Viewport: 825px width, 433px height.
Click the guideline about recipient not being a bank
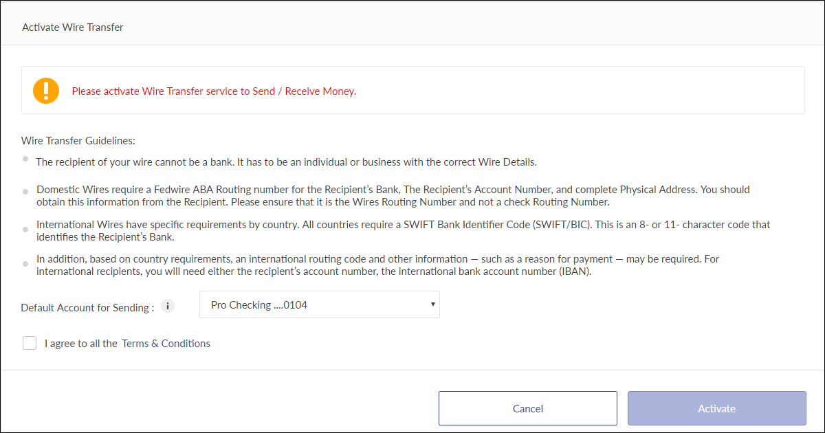286,162
